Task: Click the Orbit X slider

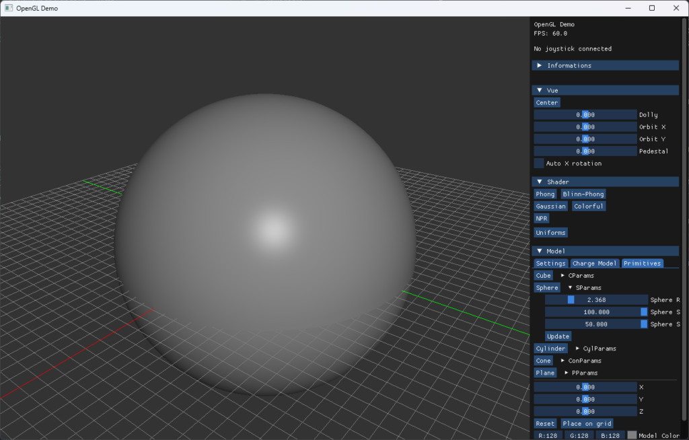Action: point(585,127)
